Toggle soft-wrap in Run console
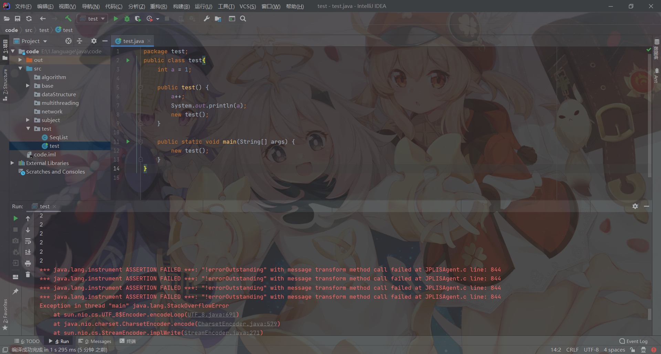 (28, 241)
